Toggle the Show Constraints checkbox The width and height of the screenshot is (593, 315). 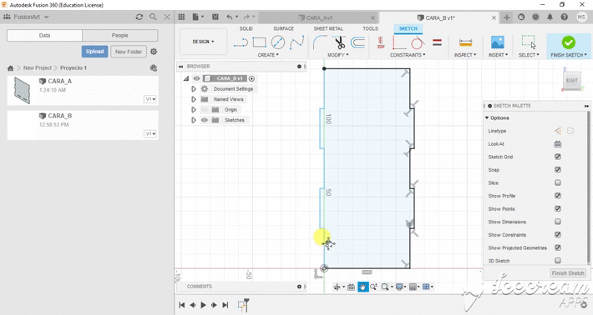[558, 235]
